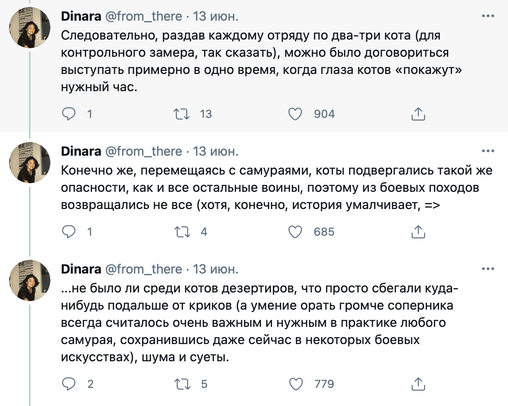
Task: Share the second tweet via share icon
Action: [418, 232]
